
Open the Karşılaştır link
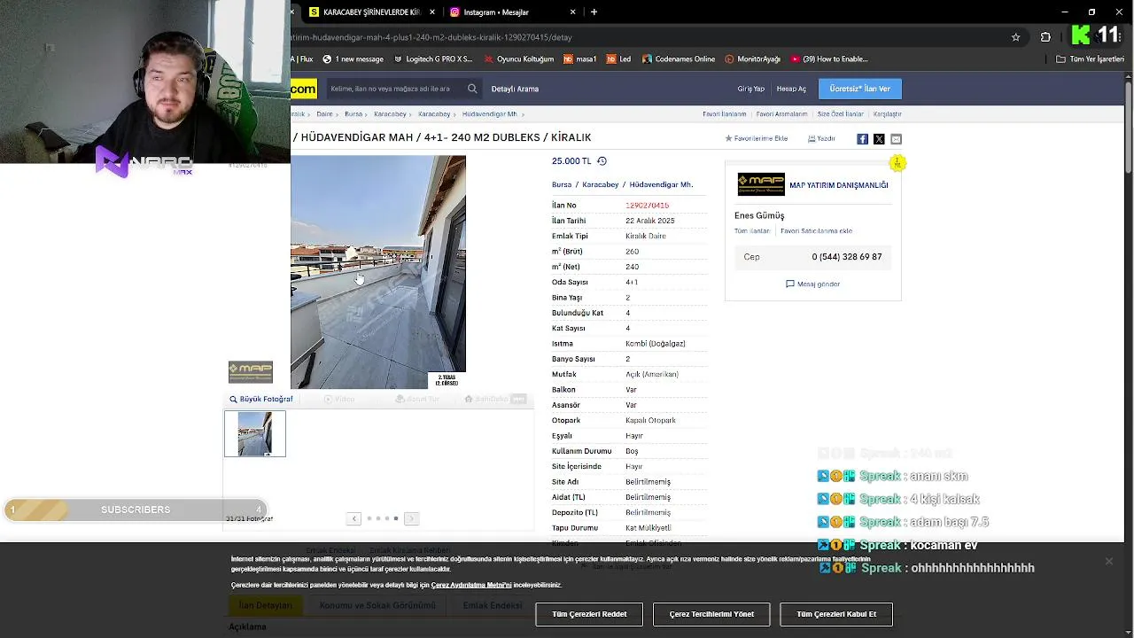pyautogui.click(x=887, y=114)
